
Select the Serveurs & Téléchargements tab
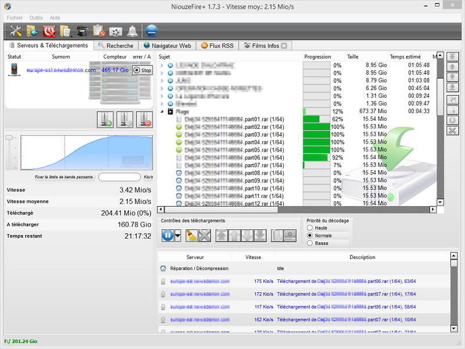point(49,45)
